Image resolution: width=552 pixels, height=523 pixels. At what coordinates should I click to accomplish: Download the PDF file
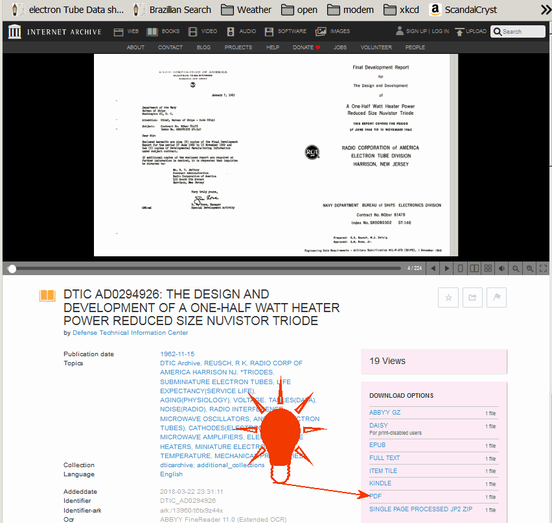click(375, 496)
